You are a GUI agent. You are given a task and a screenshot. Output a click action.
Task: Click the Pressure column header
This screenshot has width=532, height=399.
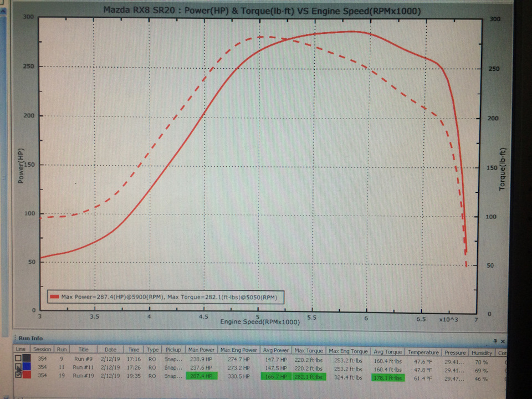(455, 352)
